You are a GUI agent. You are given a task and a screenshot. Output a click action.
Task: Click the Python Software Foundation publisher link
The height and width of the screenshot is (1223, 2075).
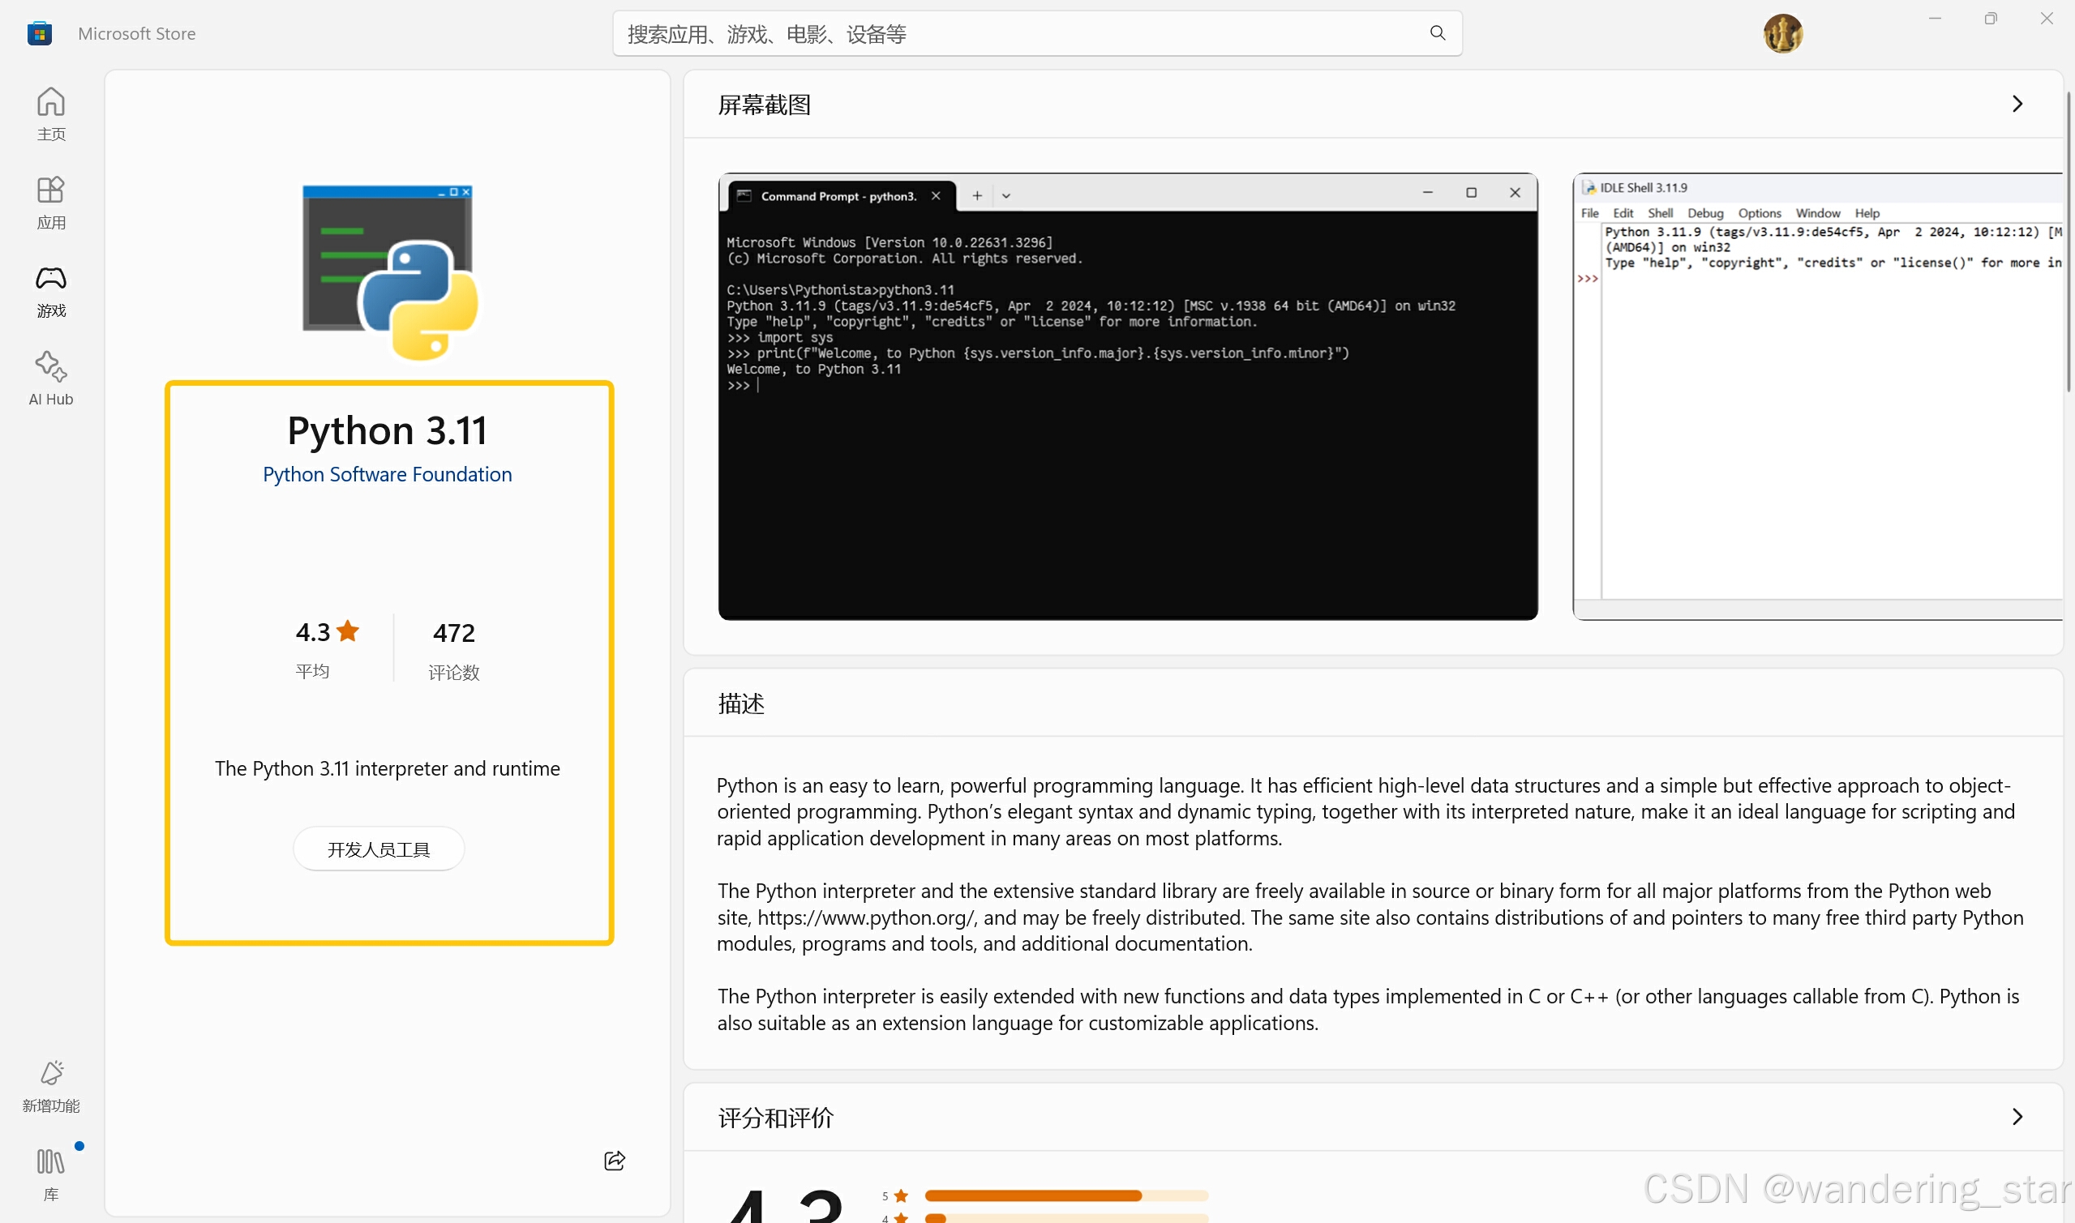[387, 475]
